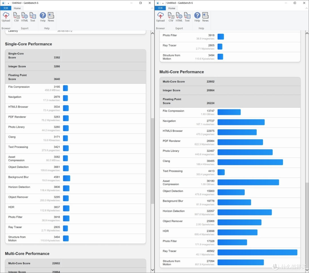Open News in right Geekbench window
The image size is (309, 273).
205,17
